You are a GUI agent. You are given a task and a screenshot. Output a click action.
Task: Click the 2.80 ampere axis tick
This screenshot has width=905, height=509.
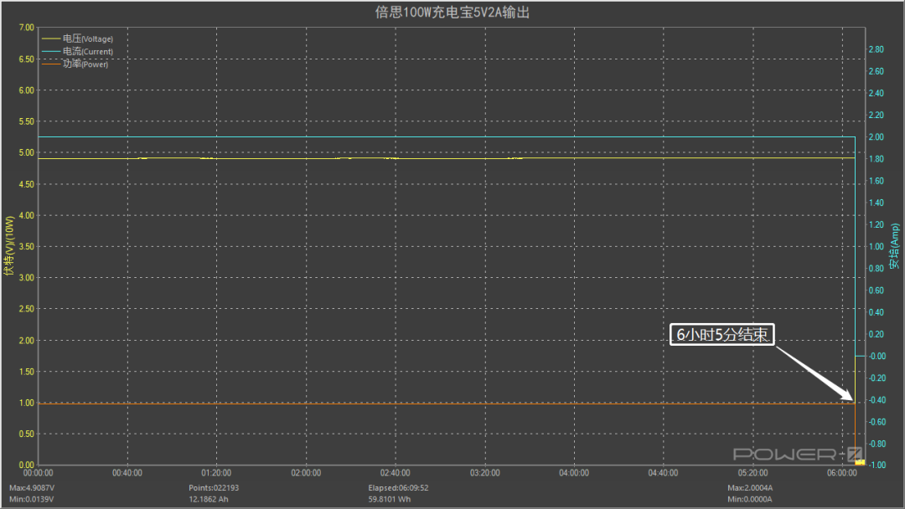(x=877, y=49)
